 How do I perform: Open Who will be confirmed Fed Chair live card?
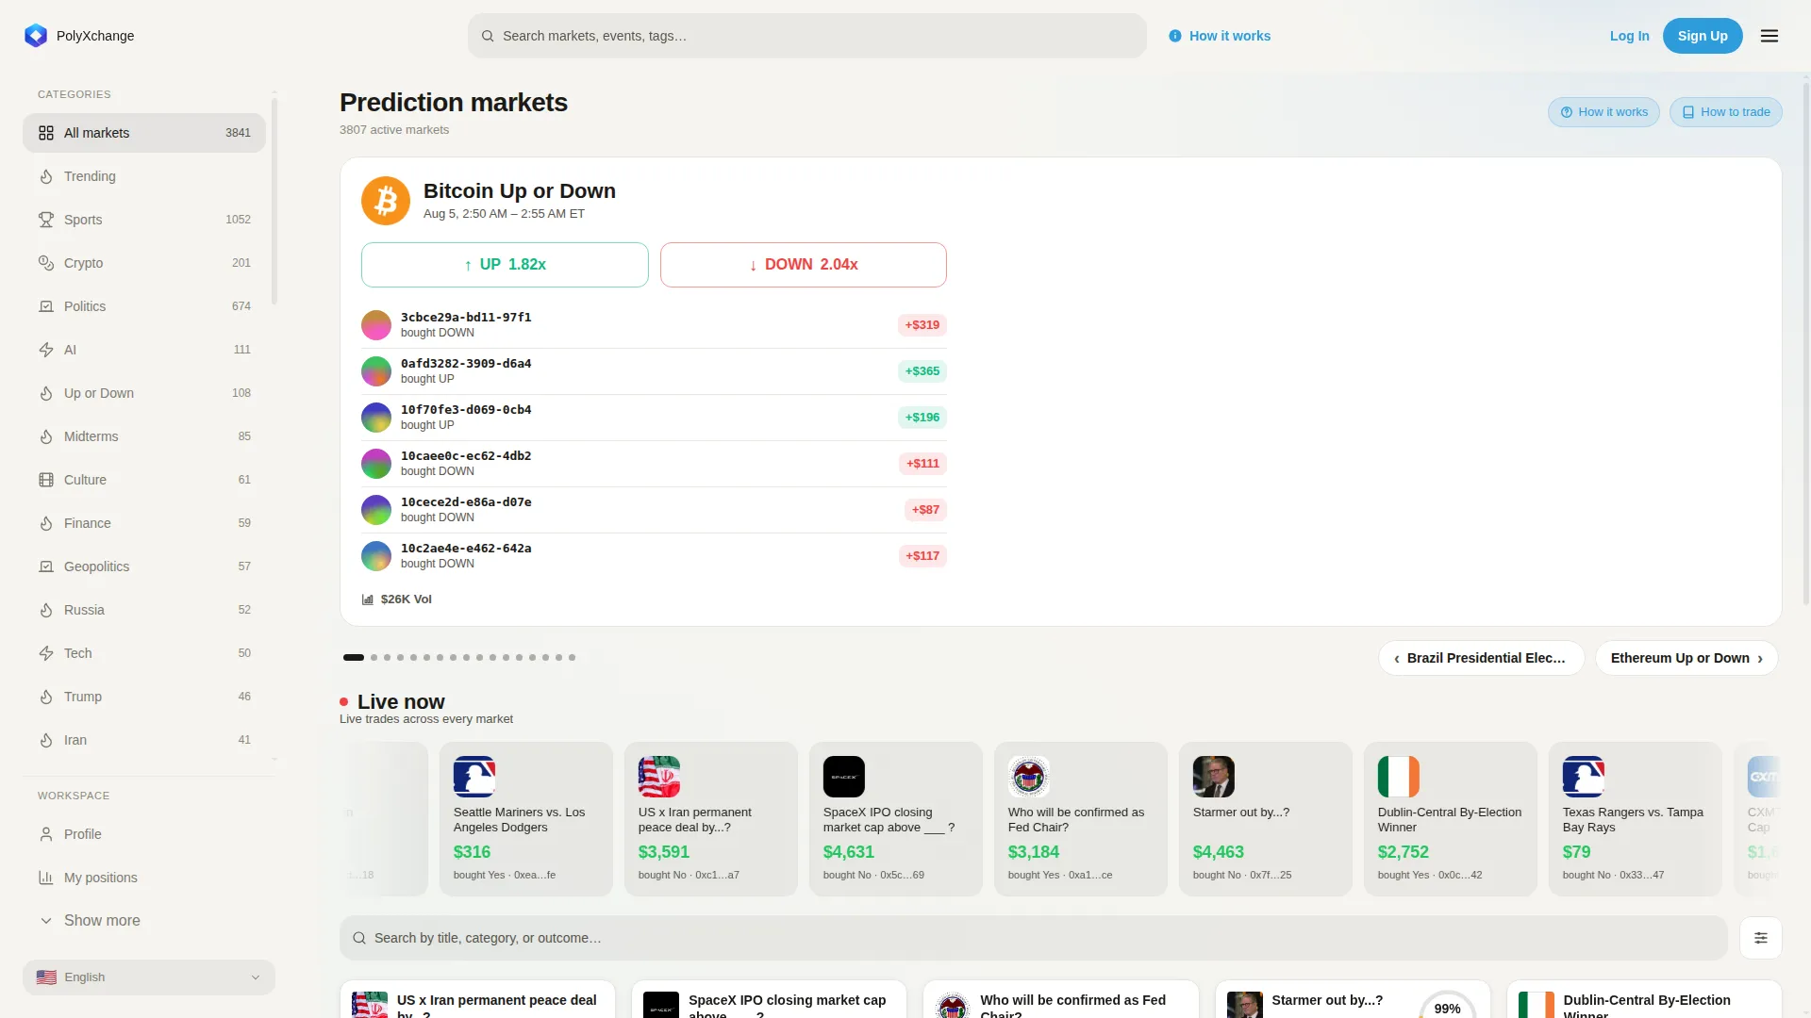[1081, 819]
